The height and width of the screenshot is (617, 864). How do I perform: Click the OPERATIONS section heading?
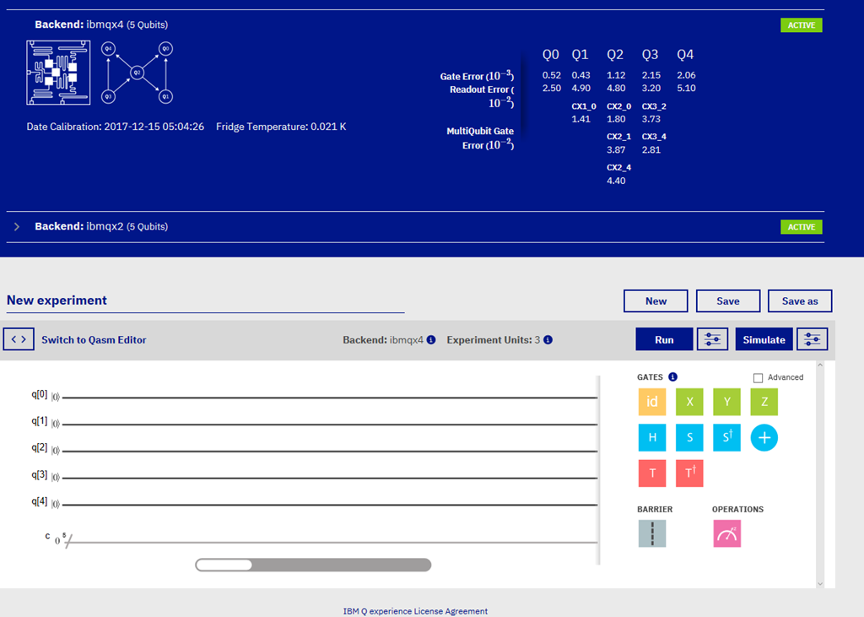pos(737,510)
